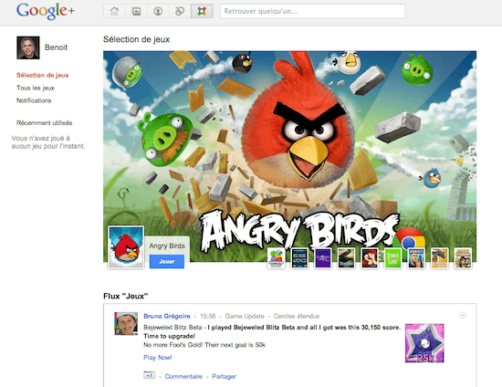The width and height of the screenshot is (502, 387).
Task: Click the 'Cercles étendus' sharing label
Action: tap(297, 316)
